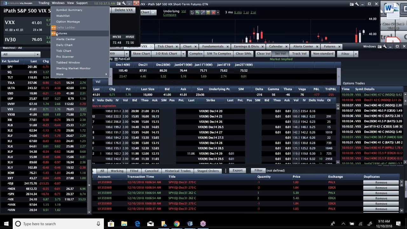Open the Mail app in taskbar
The width and height of the screenshot is (407, 229).
[x=150, y=224]
